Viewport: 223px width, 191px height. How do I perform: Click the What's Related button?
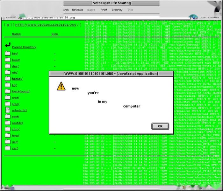click(210, 17)
